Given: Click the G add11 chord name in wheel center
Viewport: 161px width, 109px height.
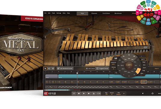Looking at the screenshot, I should point(129,65).
